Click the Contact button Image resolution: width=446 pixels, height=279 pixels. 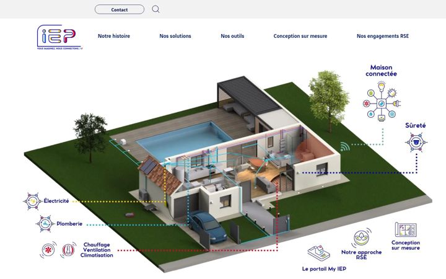tap(120, 9)
